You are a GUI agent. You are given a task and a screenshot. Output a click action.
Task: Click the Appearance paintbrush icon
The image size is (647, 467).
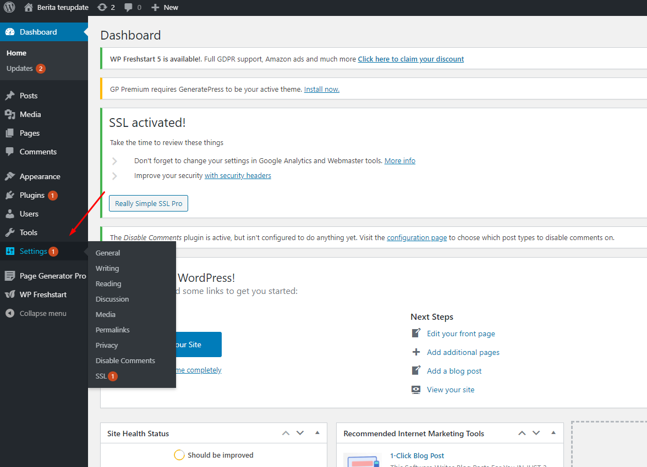coord(10,176)
